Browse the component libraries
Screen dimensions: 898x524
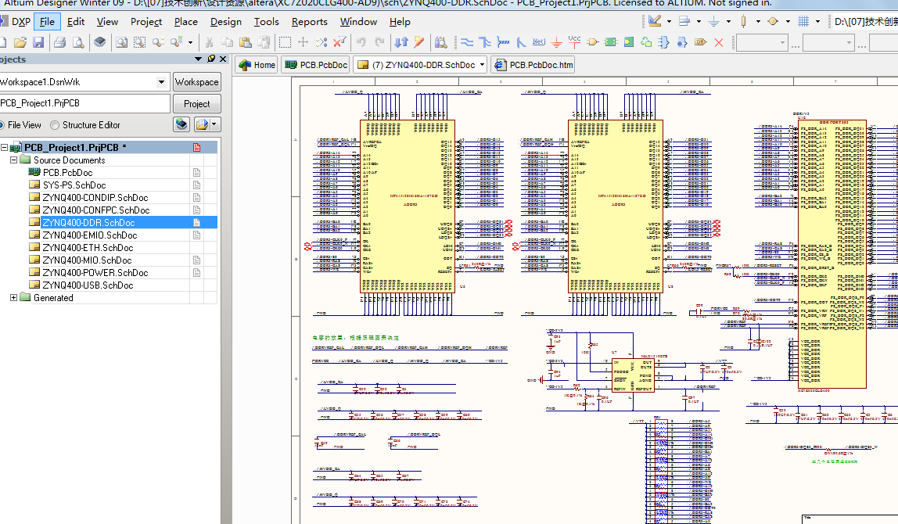(441, 42)
